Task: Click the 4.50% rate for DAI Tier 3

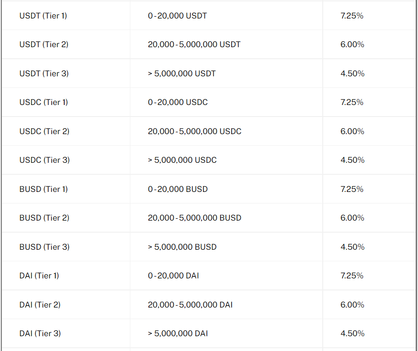Action: click(x=352, y=333)
